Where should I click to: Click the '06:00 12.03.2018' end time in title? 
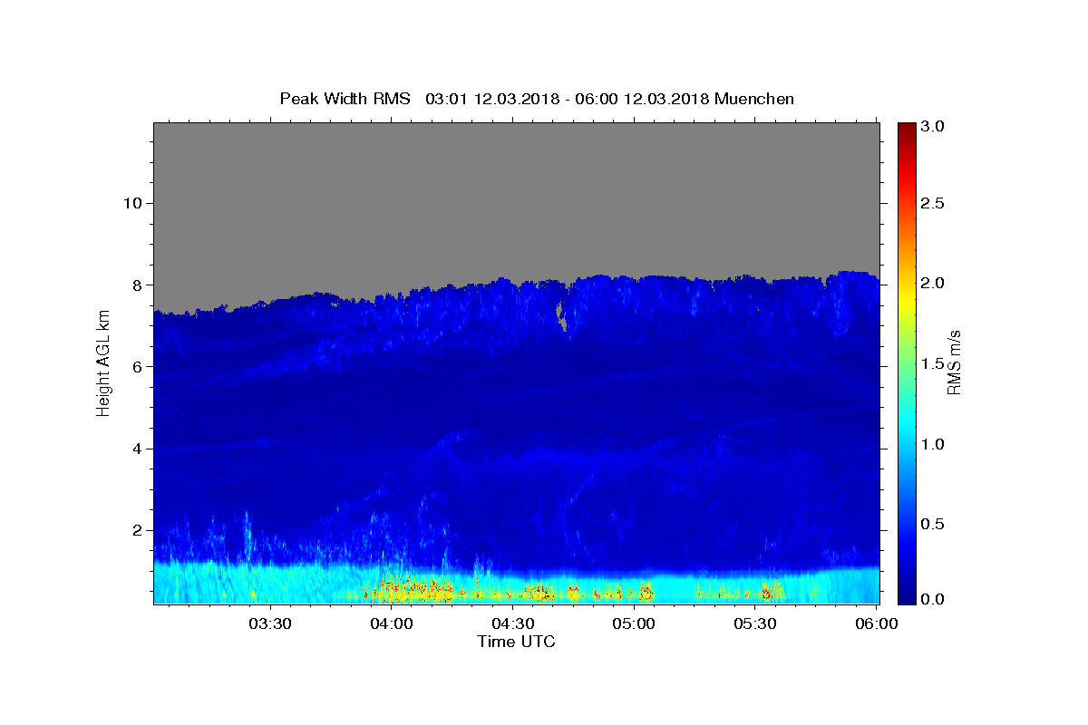click(x=641, y=99)
